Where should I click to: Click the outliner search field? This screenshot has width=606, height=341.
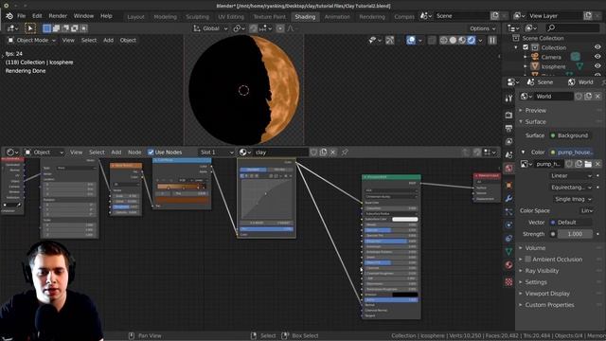pyautogui.click(x=573, y=27)
